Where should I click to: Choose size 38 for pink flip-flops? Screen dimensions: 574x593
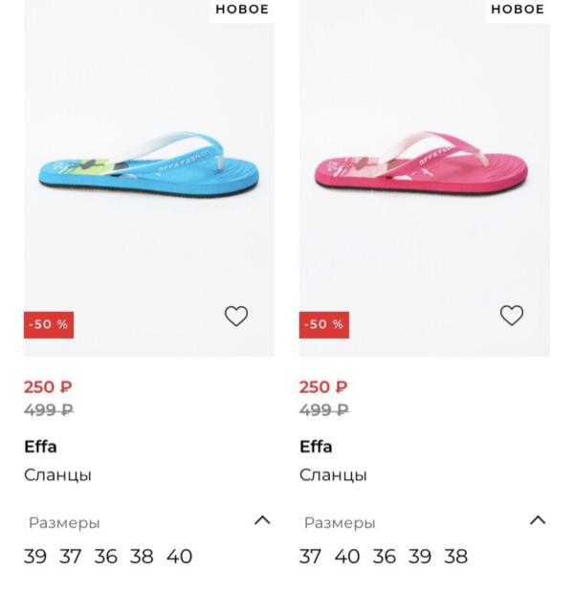pos(456,557)
